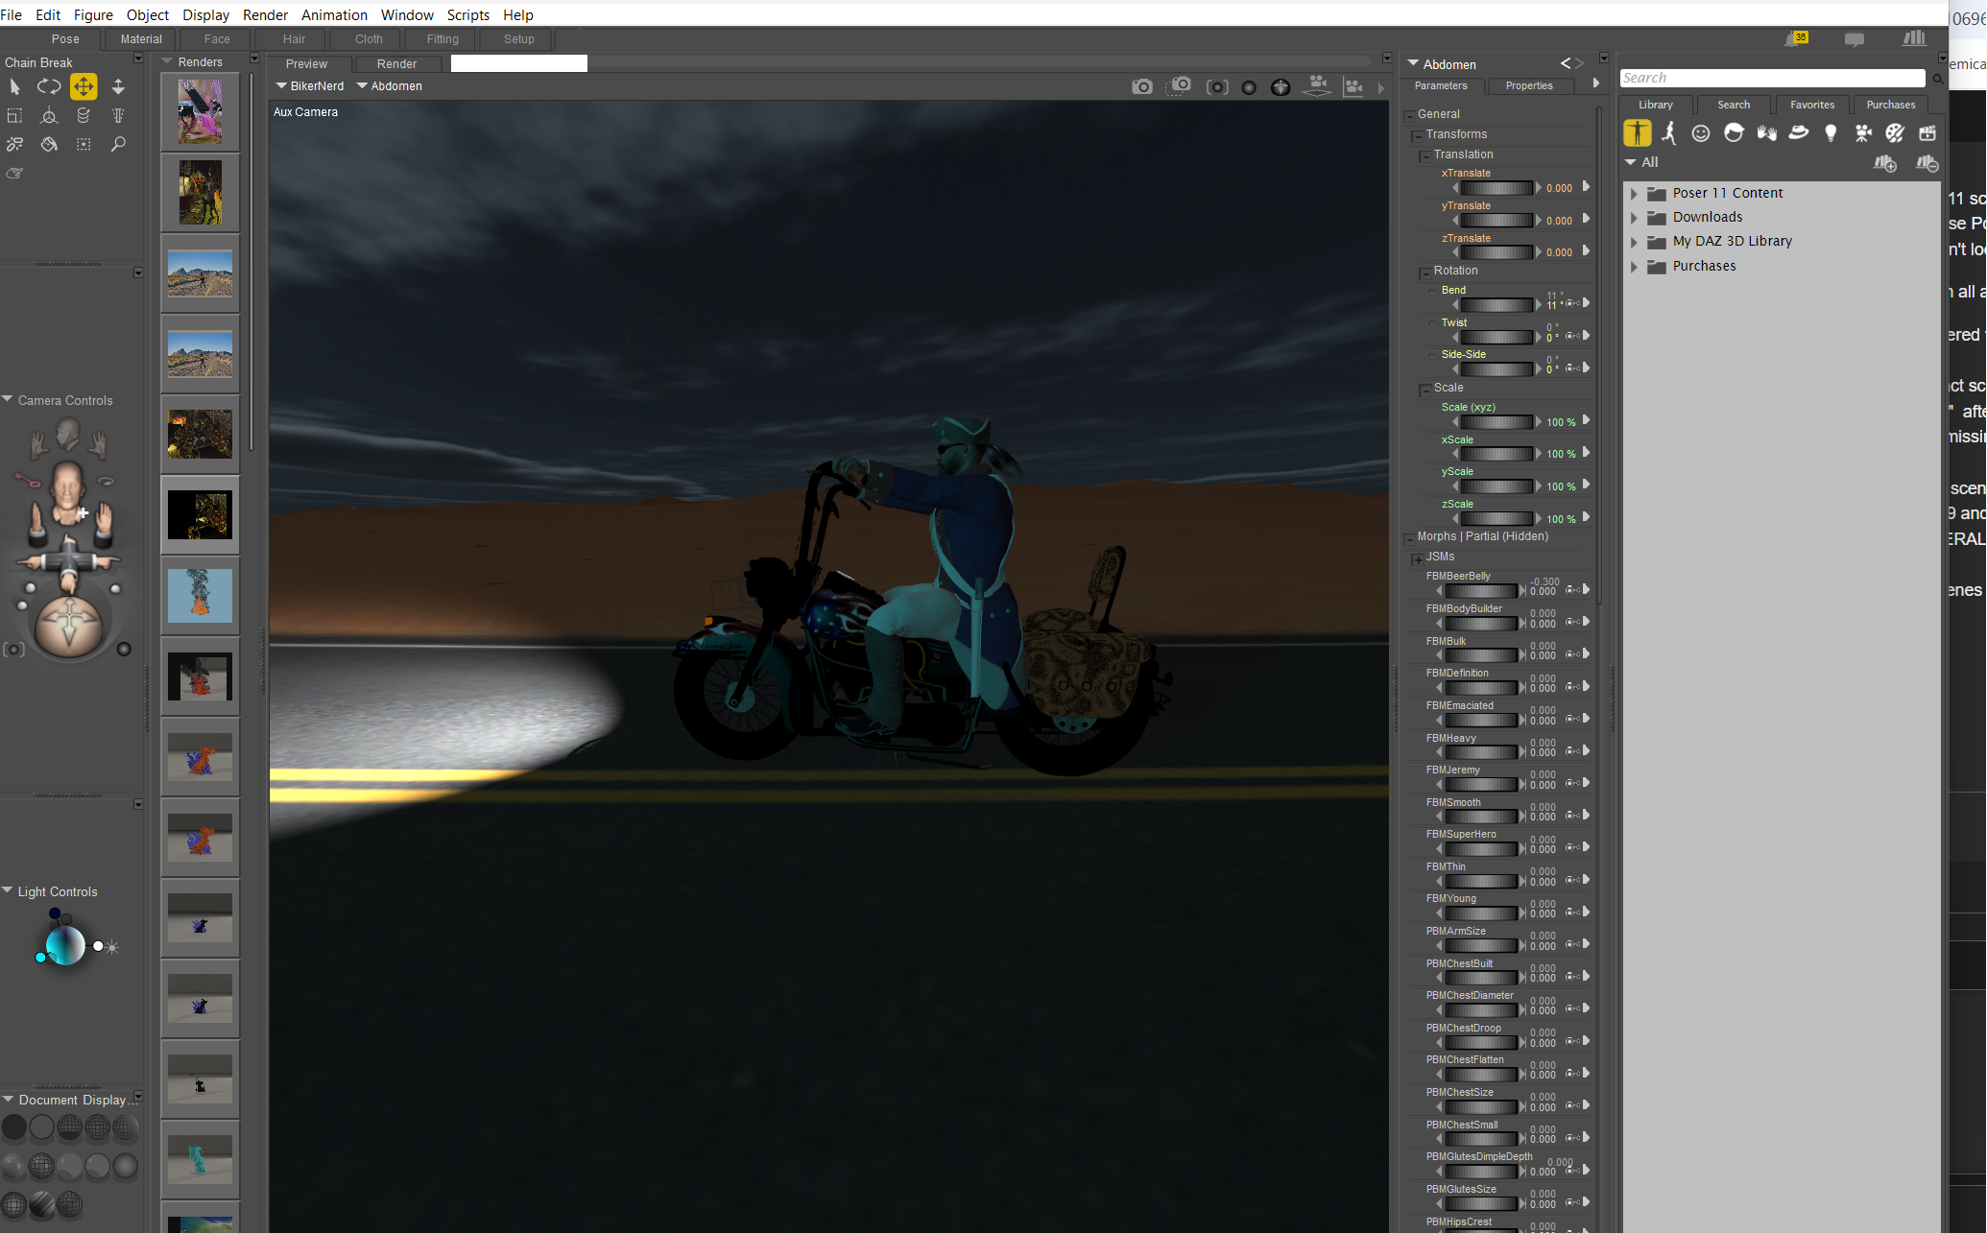The image size is (1987, 1233).
Task: Switch to the Material room tab
Action: pos(141,39)
